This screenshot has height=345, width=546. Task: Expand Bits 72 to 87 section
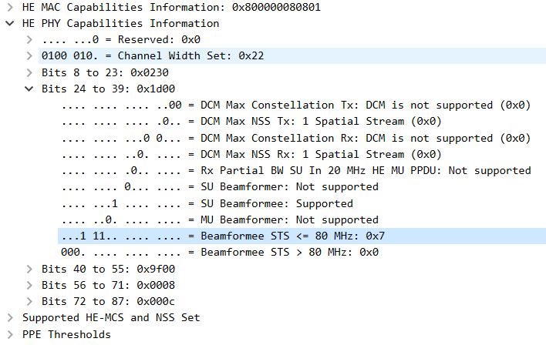pyautogui.click(x=29, y=301)
